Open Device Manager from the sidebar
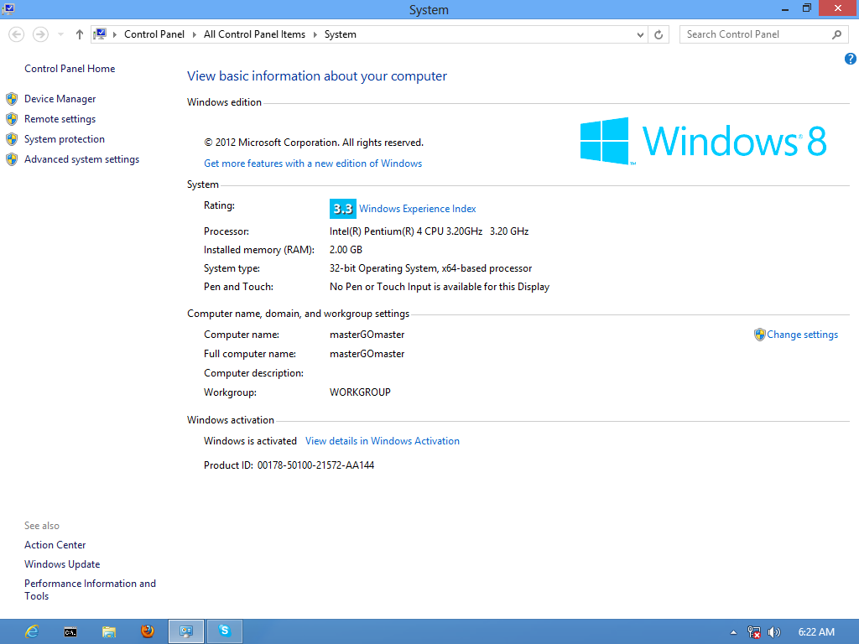Image resolution: width=859 pixels, height=644 pixels. click(x=60, y=99)
